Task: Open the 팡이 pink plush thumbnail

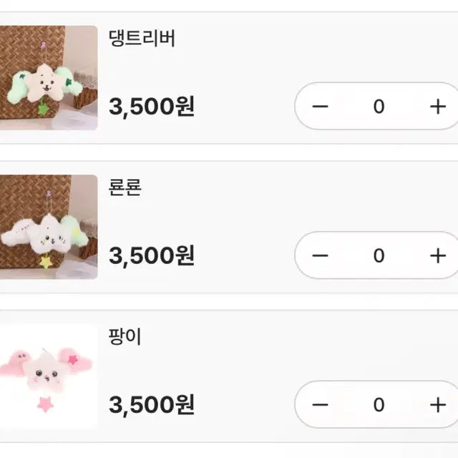Action: (47, 376)
